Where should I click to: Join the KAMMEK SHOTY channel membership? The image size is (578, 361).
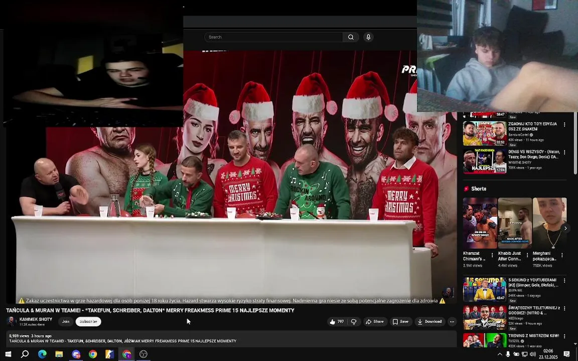point(66,321)
